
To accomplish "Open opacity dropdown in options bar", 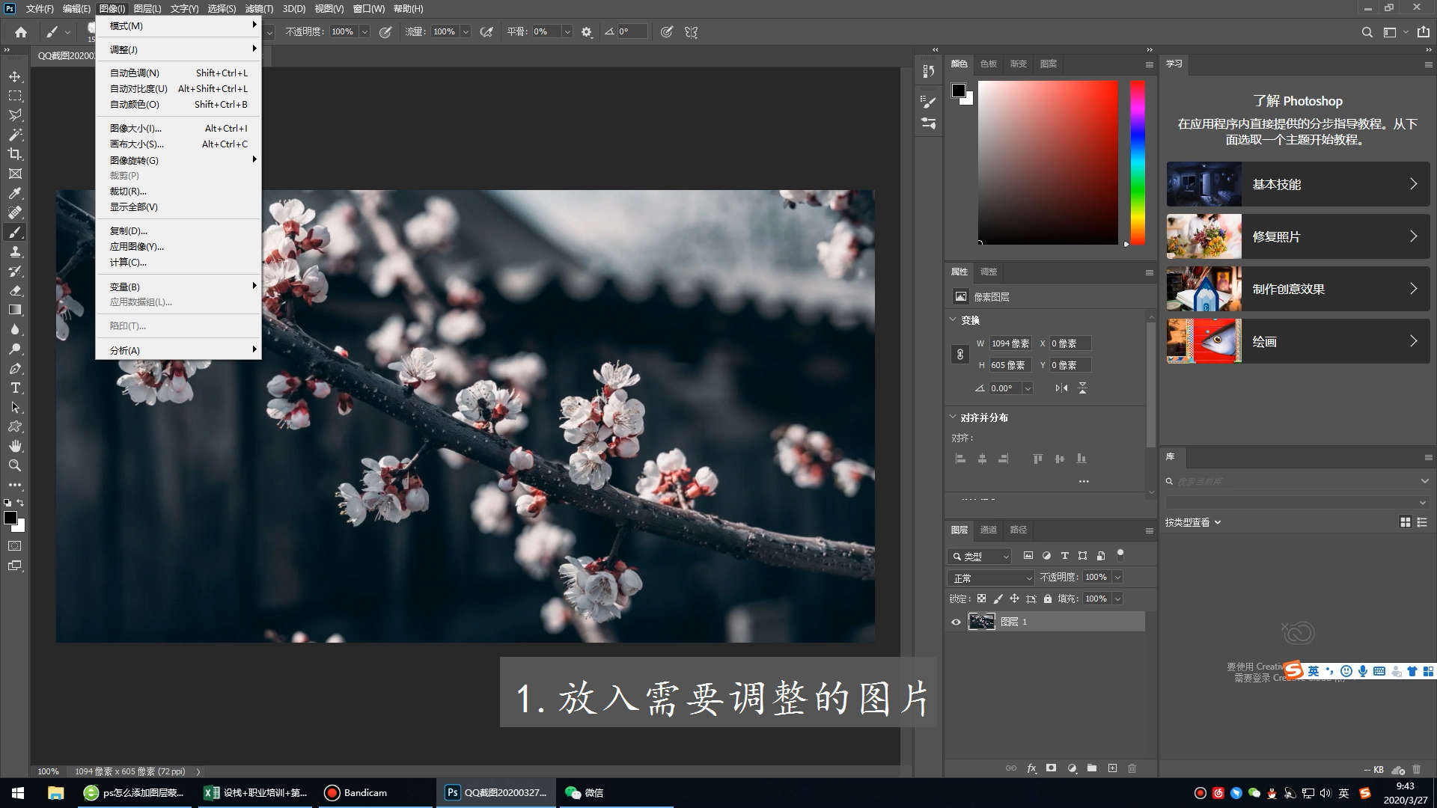I will (364, 32).
